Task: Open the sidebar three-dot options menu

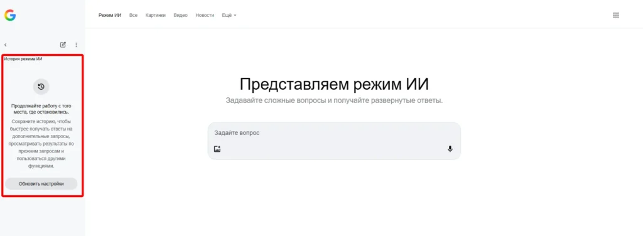Action: pyautogui.click(x=76, y=45)
